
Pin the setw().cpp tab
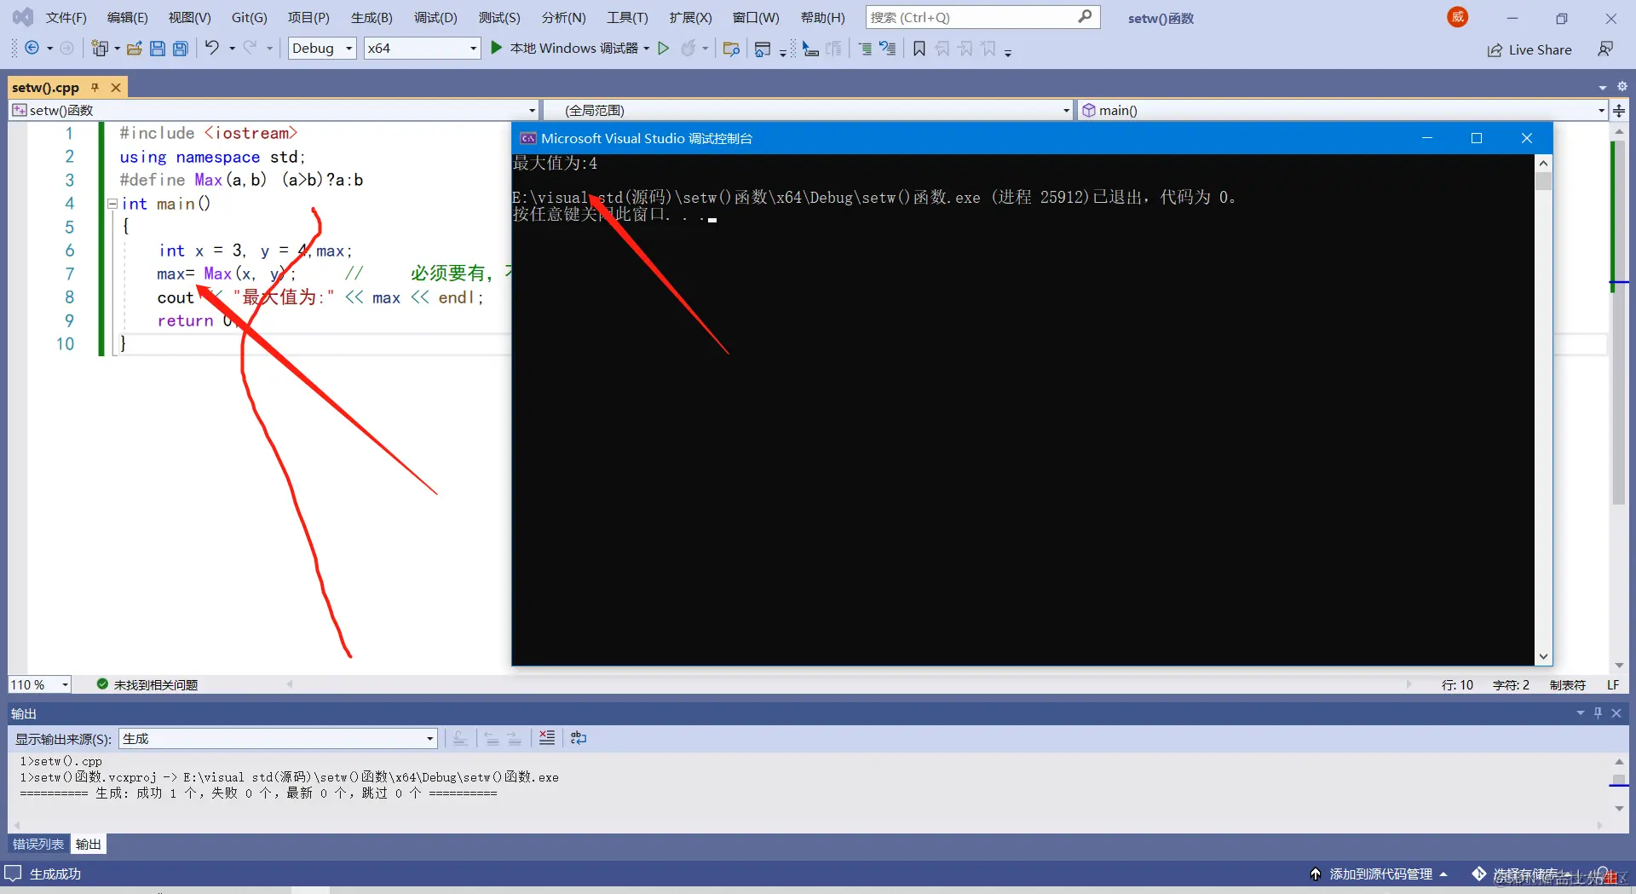click(x=95, y=87)
